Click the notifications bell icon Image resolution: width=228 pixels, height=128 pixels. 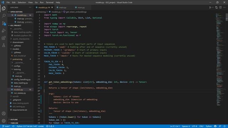point(224,126)
